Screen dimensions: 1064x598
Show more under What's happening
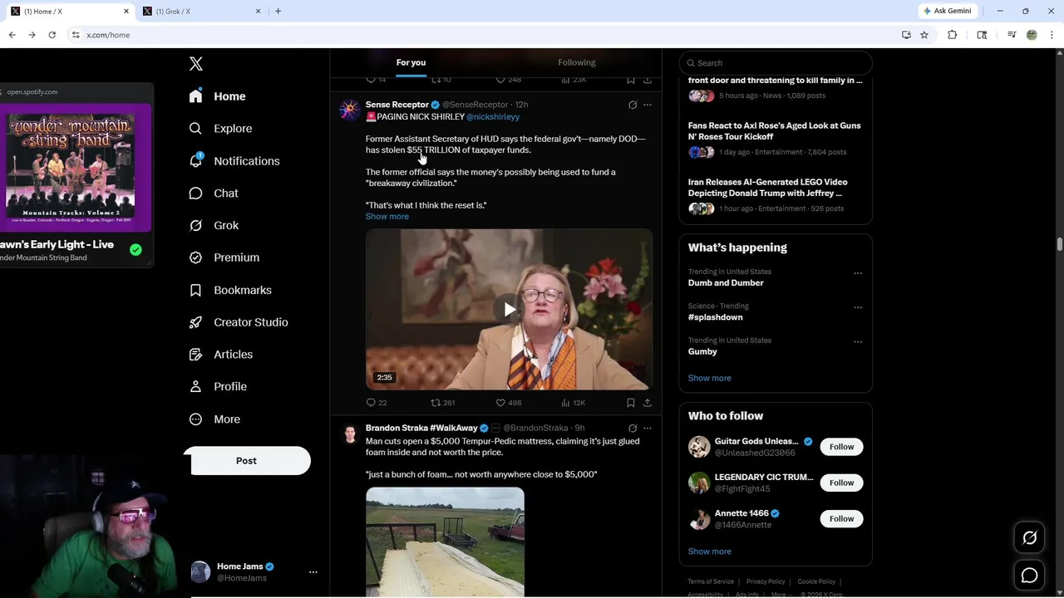[710, 378]
